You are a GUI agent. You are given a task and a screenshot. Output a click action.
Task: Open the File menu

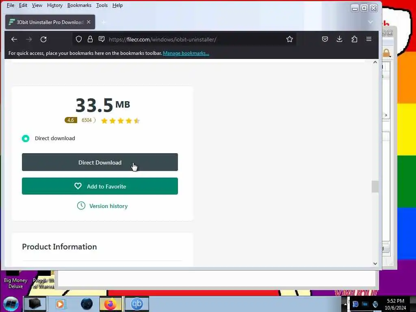pos(11,5)
